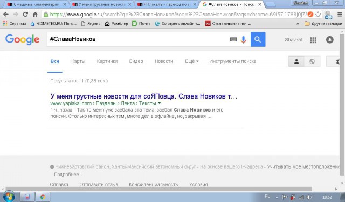Open the Shavkat account link

(293, 40)
